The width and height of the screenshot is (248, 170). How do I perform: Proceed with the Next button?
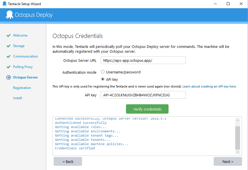(228, 161)
